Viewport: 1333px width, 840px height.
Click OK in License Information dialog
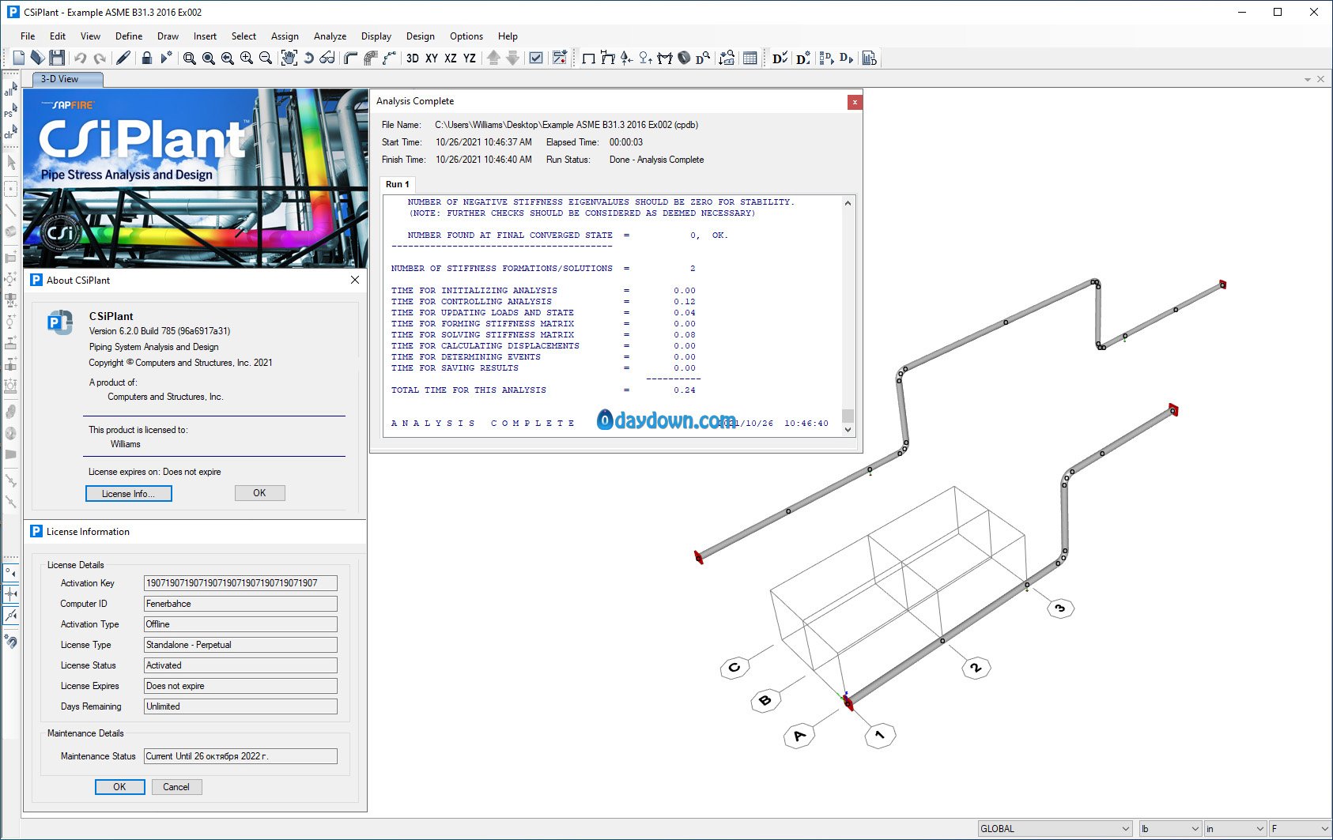point(119,787)
